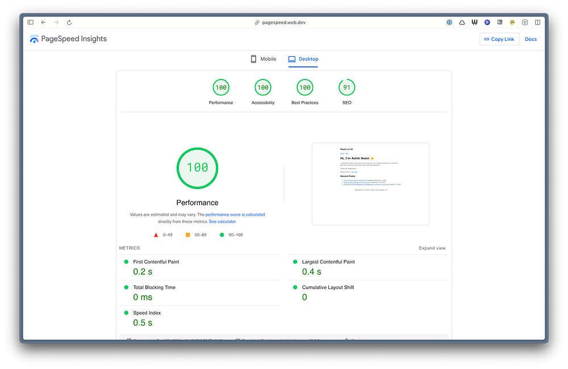Click the link icon beside pagespeed.web.dev
This screenshot has height=369, width=568.
coord(257,23)
